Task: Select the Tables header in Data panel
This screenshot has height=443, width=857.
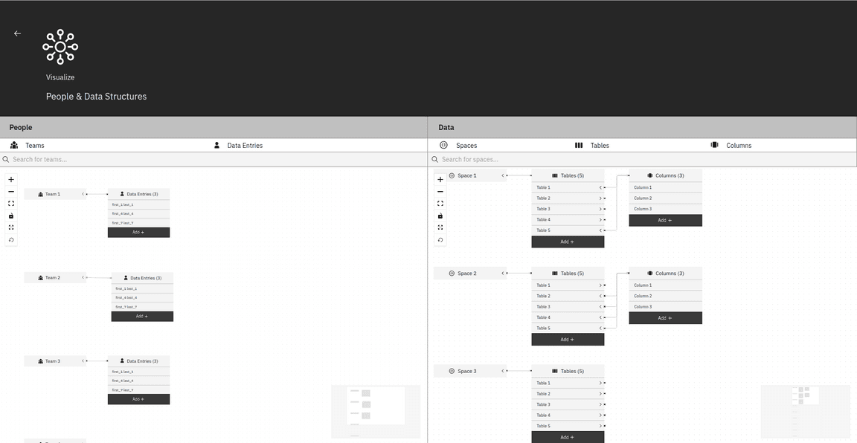Action: [599, 146]
